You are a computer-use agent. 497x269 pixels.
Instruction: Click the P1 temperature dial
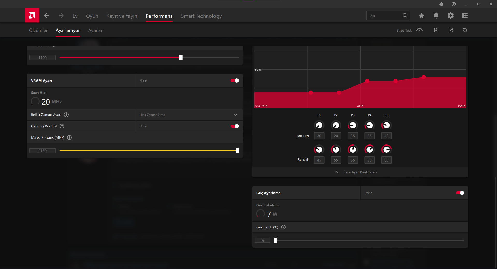click(319, 149)
